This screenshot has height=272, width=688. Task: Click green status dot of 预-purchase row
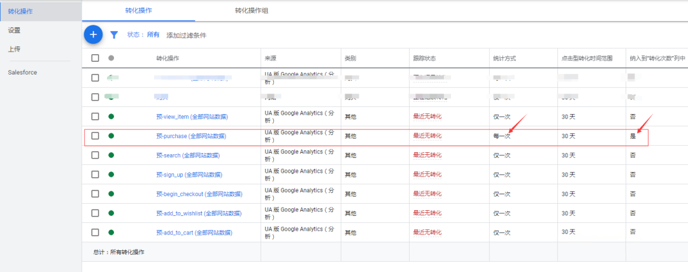point(111,136)
